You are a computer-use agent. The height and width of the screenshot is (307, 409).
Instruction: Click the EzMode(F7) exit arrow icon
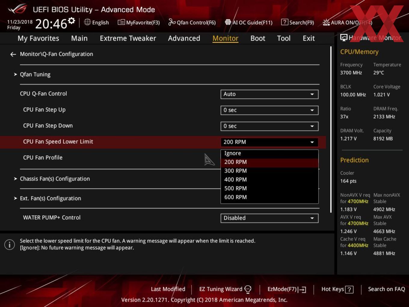pyautogui.click(x=302, y=290)
